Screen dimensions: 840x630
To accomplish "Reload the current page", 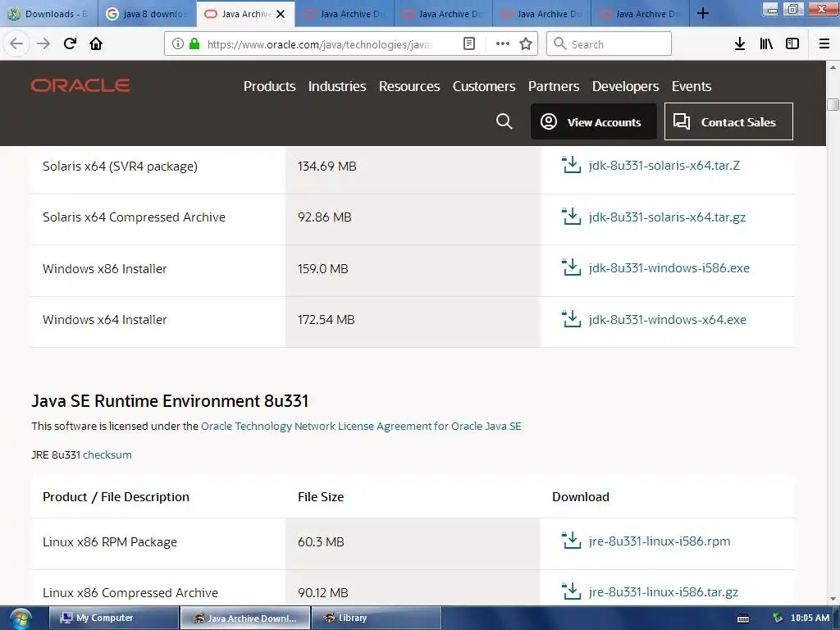I will [x=71, y=44].
